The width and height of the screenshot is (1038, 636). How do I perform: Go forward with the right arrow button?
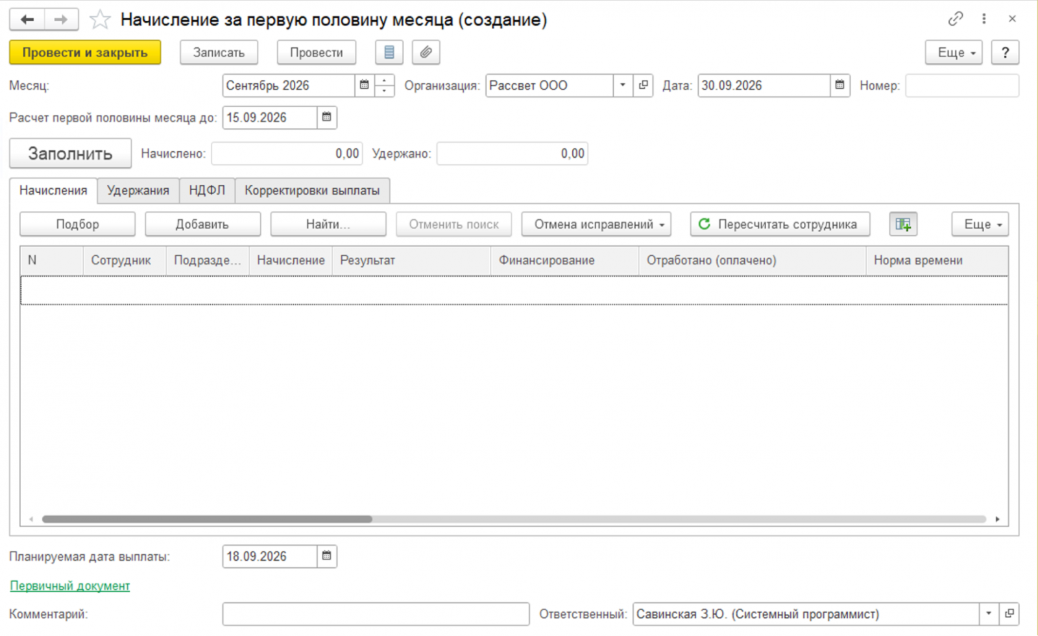click(x=61, y=19)
